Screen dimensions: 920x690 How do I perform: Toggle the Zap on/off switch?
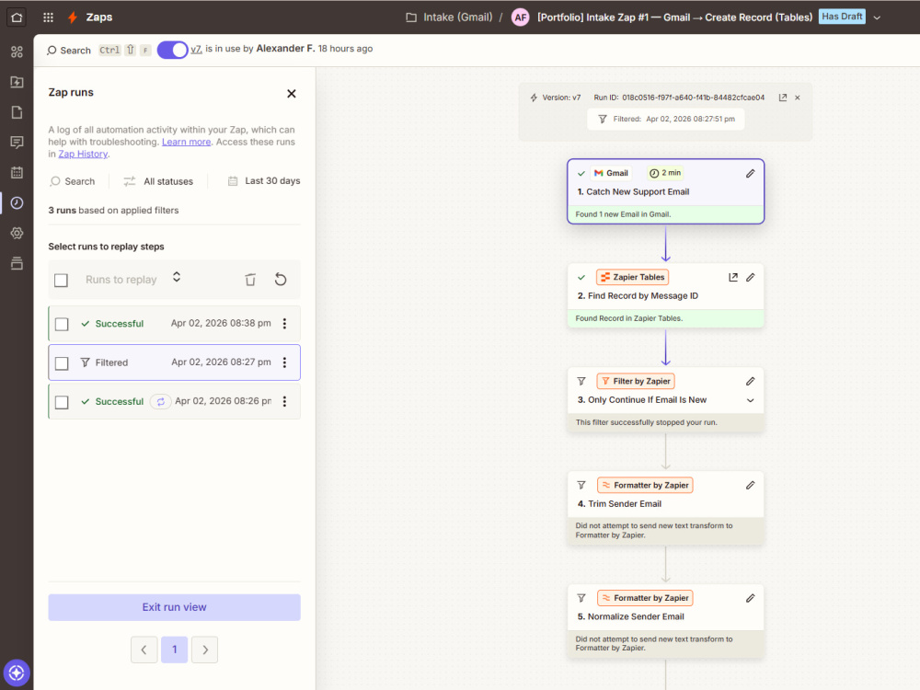pyautogui.click(x=173, y=50)
